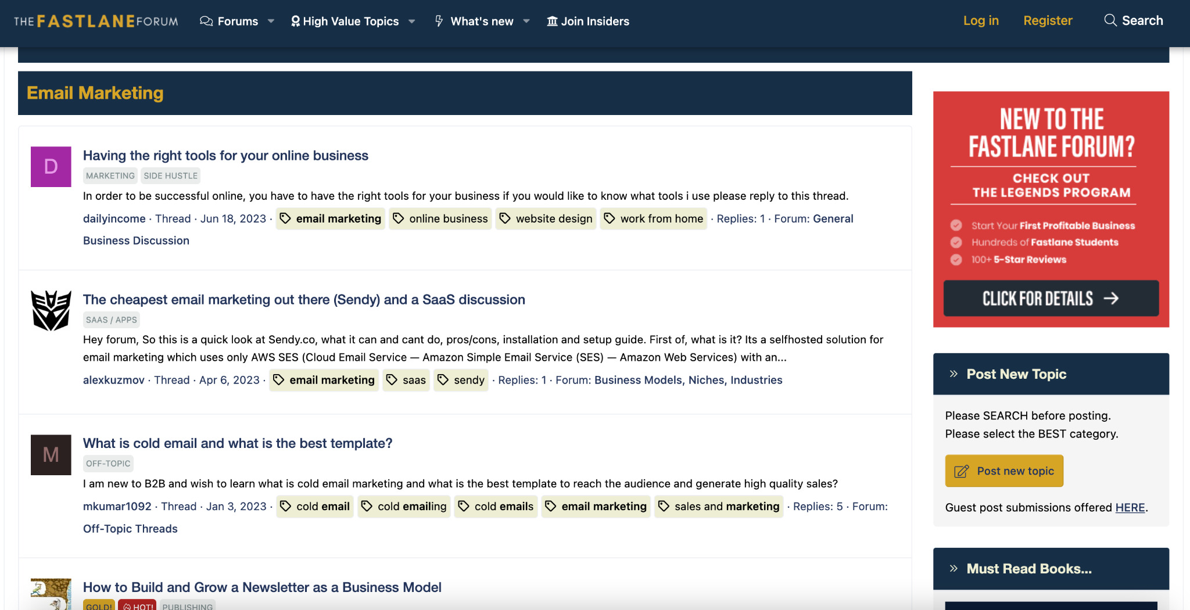Click the 'Apr 6, 2023' date link
Image resolution: width=1190 pixels, height=610 pixels.
pos(230,380)
